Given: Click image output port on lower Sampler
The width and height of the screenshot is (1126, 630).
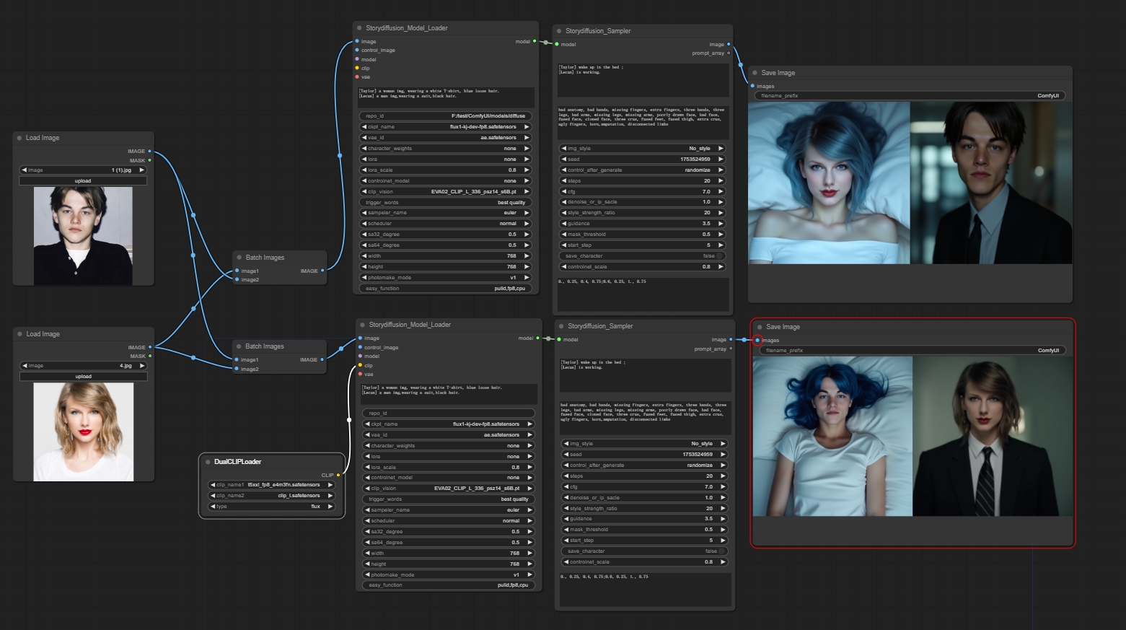Looking at the screenshot, I should coord(731,339).
